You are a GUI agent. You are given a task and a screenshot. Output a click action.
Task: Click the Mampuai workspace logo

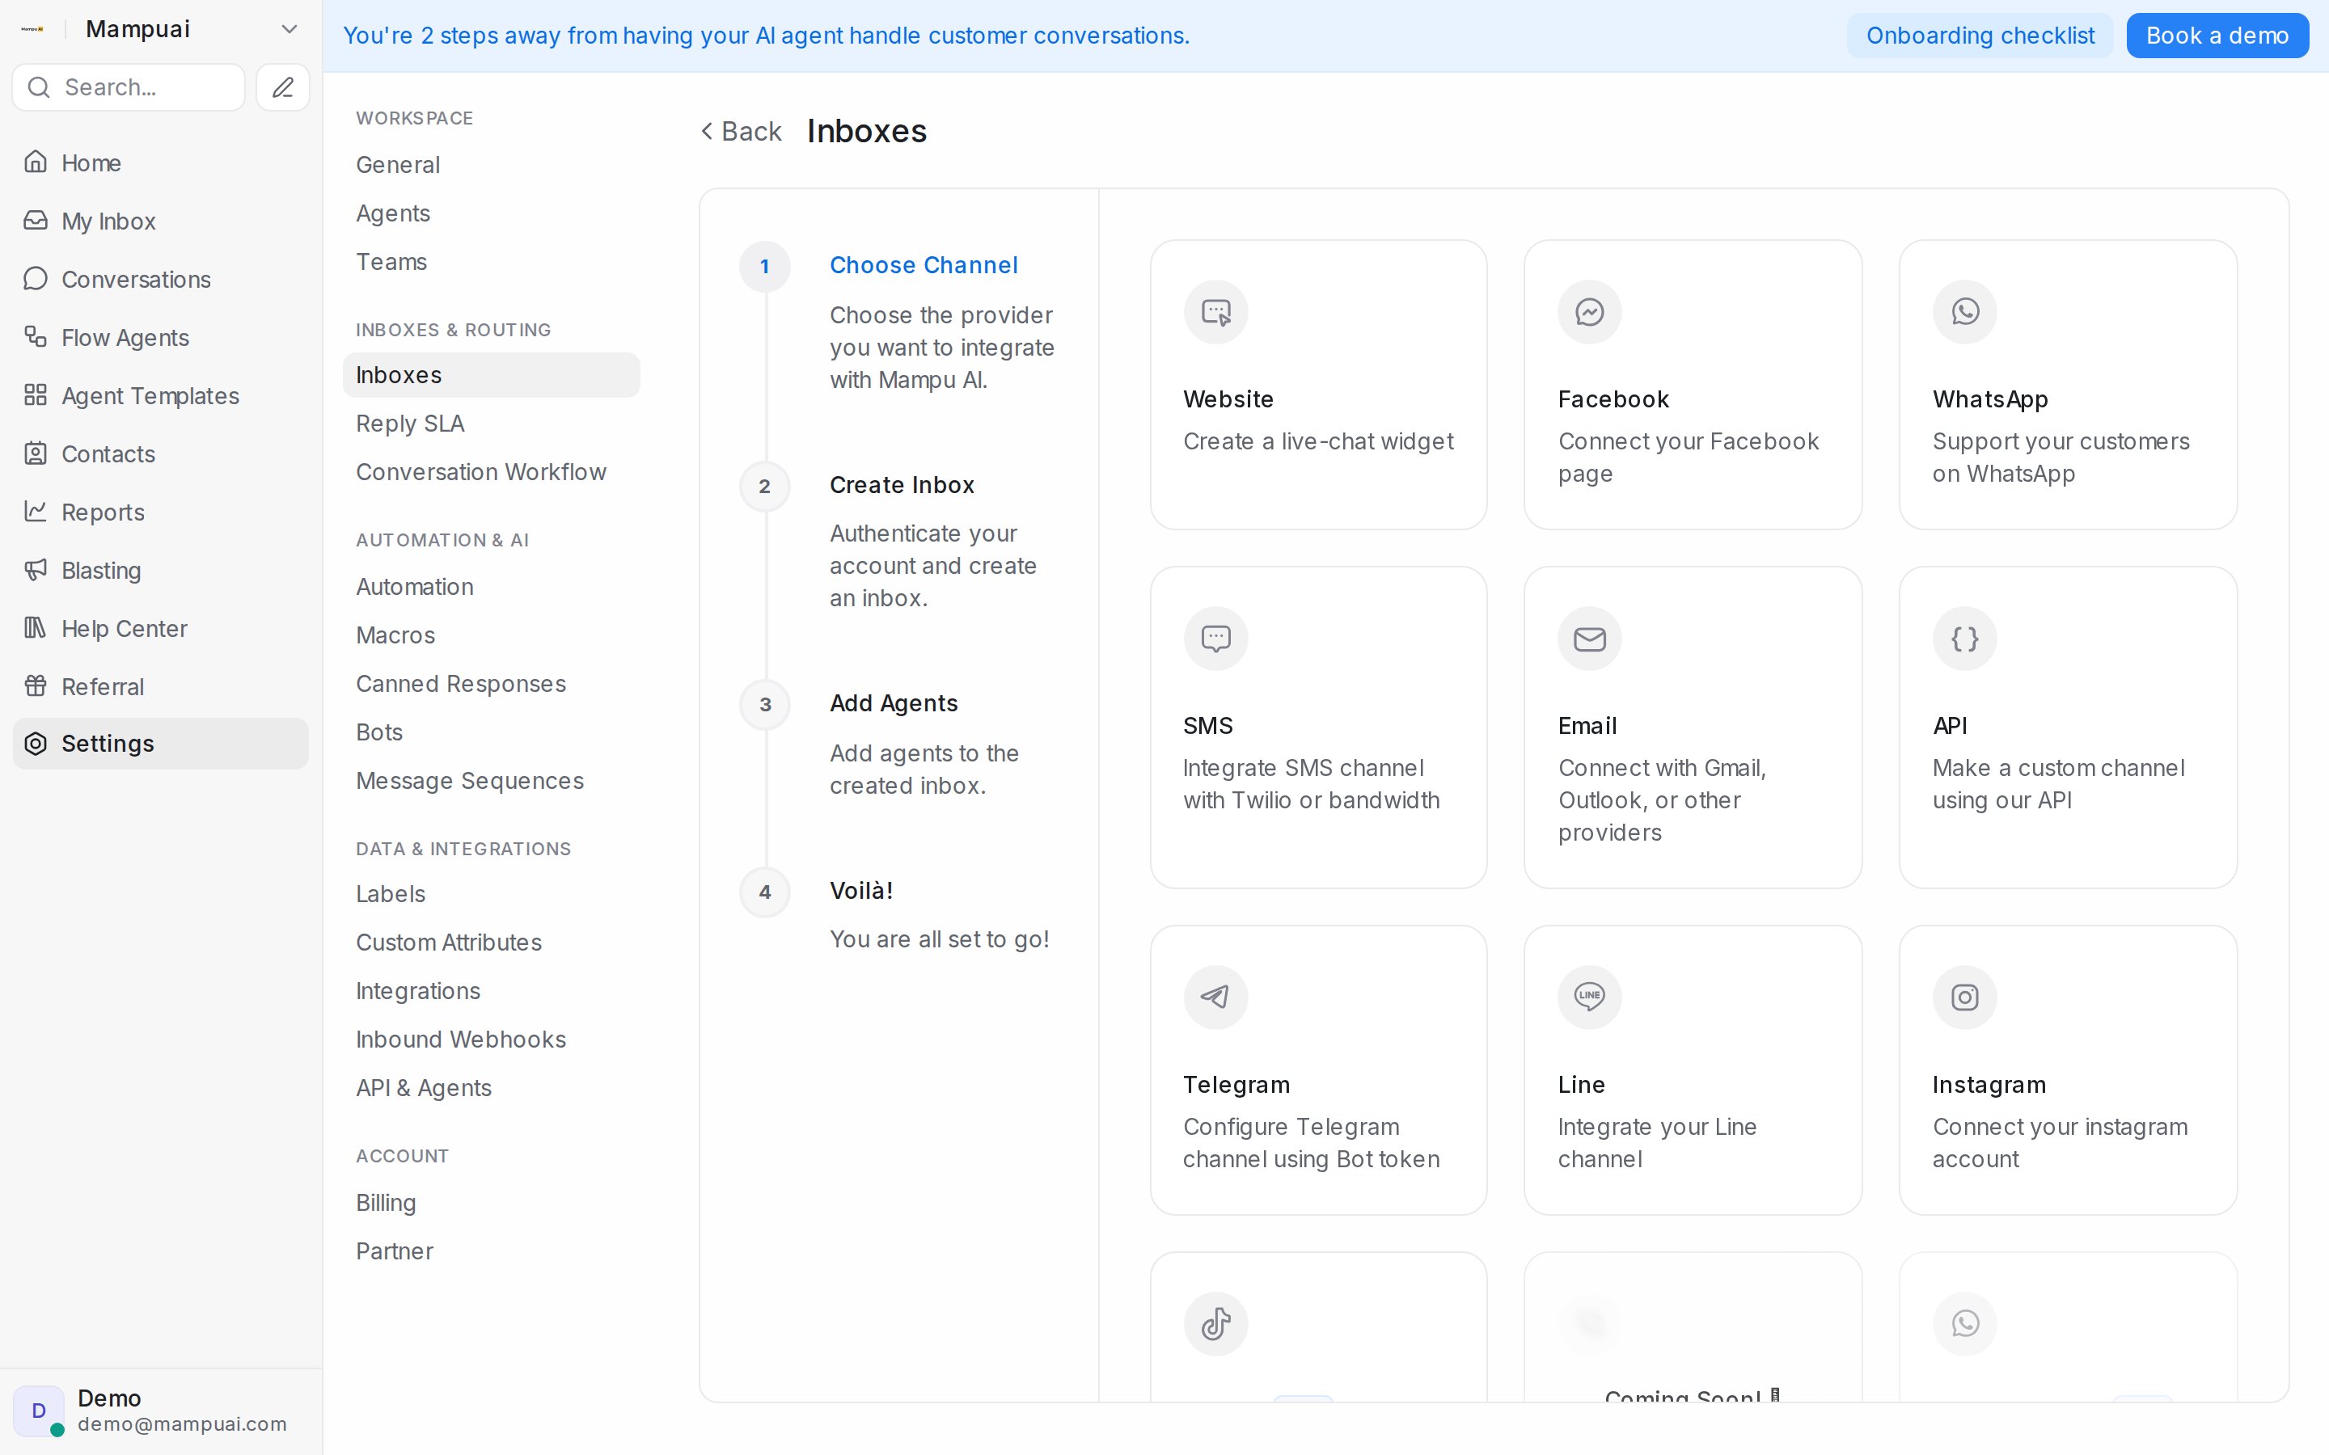click(x=32, y=29)
